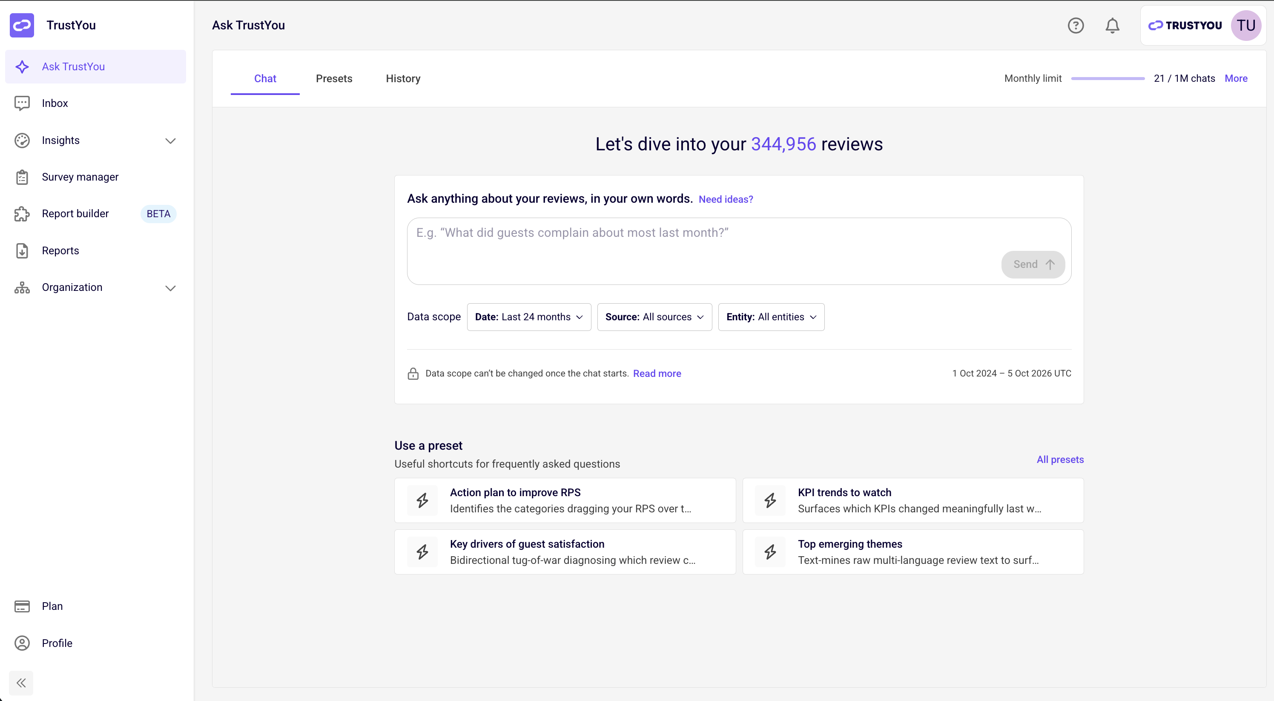This screenshot has width=1274, height=701.
Task: Click the Profile person icon
Action: click(x=22, y=643)
